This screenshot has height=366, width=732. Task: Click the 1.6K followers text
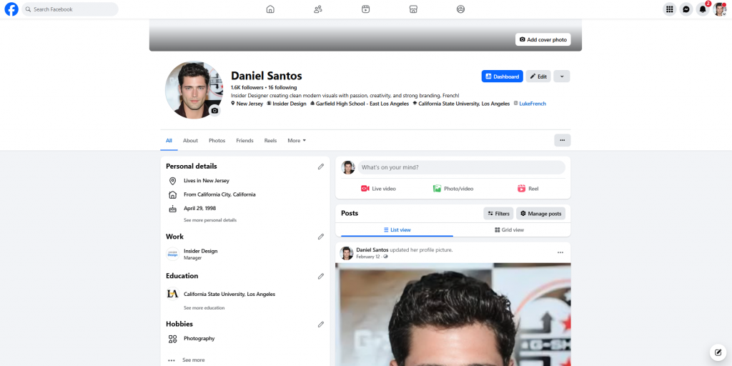247,87
